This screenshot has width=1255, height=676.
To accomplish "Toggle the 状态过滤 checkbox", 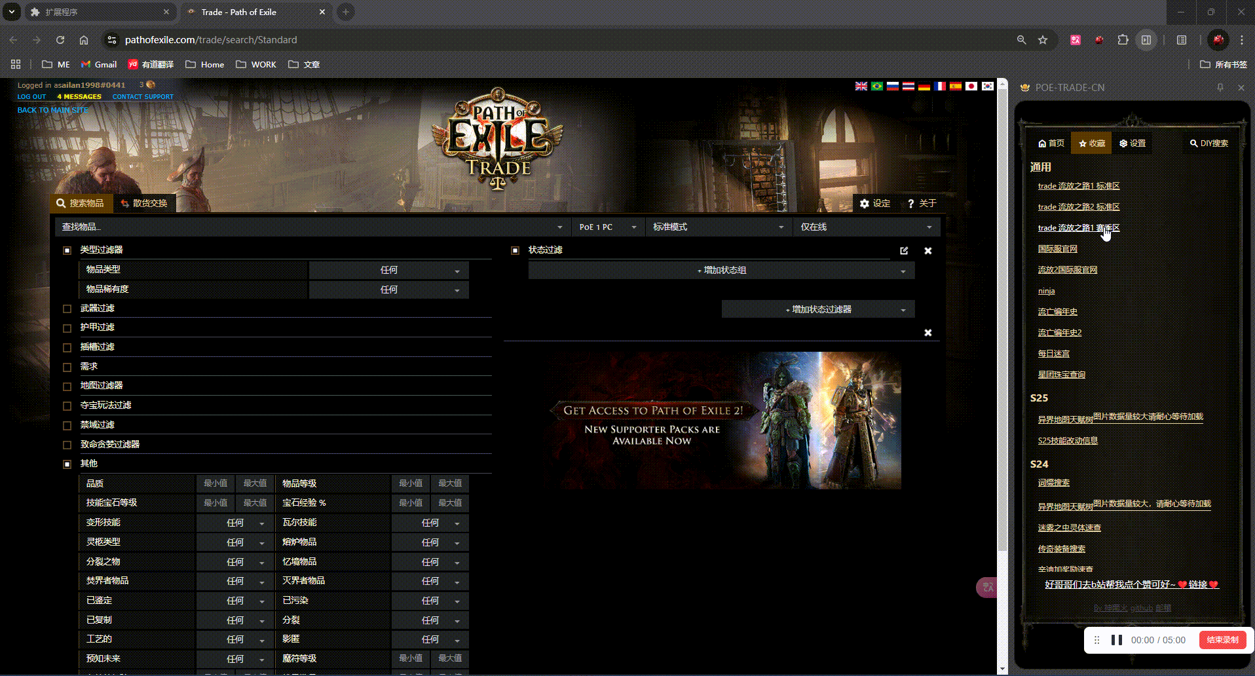I will (x=515, y=250).
